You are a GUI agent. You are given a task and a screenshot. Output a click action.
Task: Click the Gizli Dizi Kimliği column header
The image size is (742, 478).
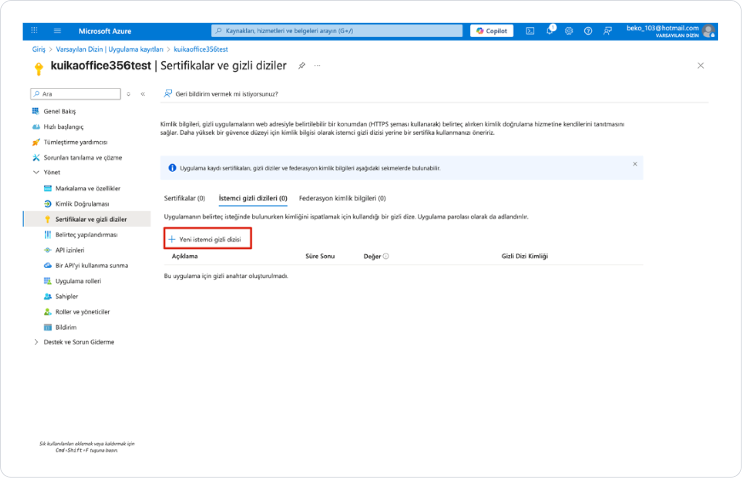525,256
